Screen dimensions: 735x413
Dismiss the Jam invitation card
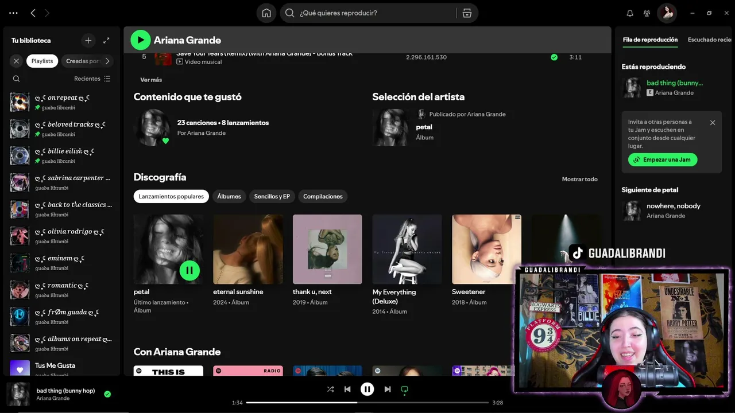pos(713,123)
